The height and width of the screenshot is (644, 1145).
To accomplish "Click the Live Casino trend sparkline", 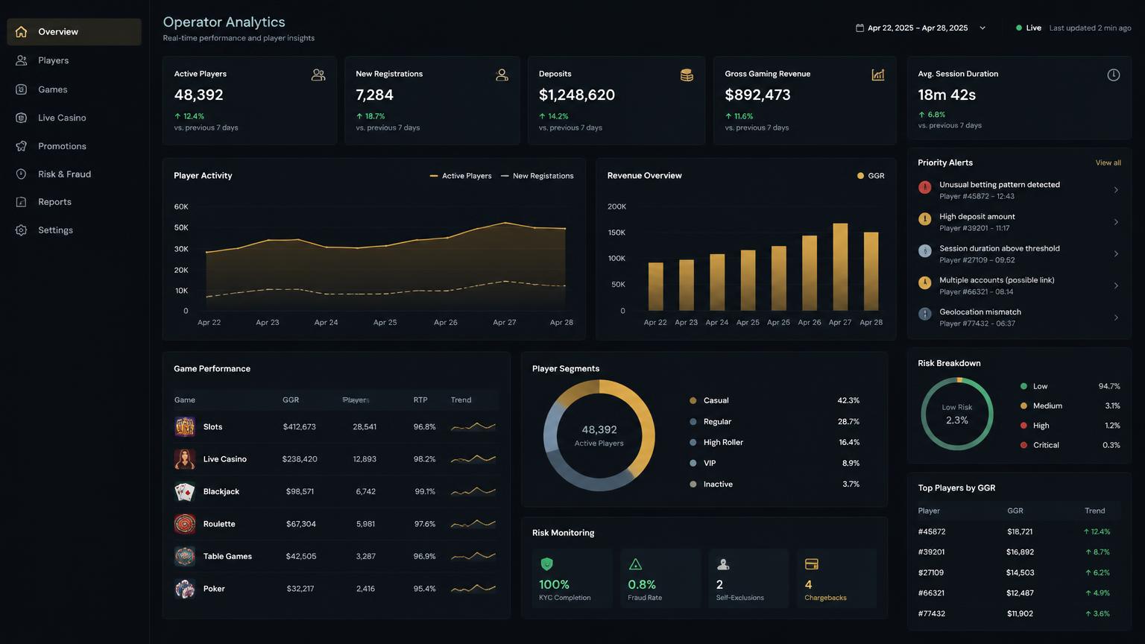I will pos(473,458).
